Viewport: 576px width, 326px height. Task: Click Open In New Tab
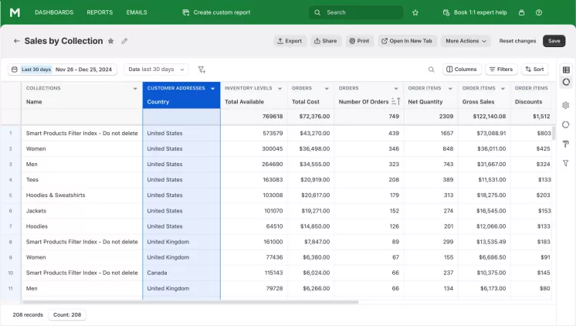[407, 41]
